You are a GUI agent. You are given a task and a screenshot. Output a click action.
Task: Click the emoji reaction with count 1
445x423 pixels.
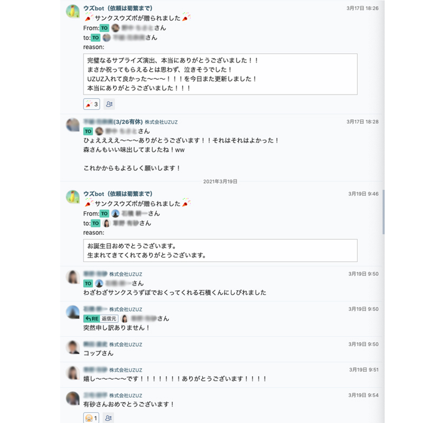(x=91, y=418)
